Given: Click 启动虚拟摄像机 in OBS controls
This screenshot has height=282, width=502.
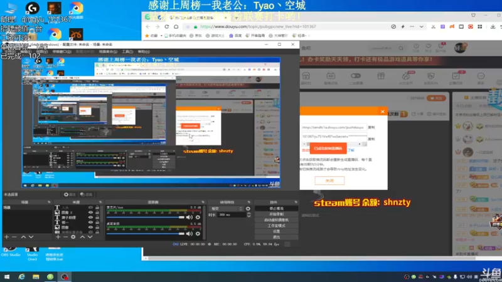Looking at the screenshot, I should pos(276,220).
